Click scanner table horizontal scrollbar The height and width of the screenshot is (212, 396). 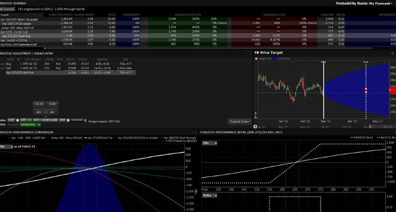208,48
